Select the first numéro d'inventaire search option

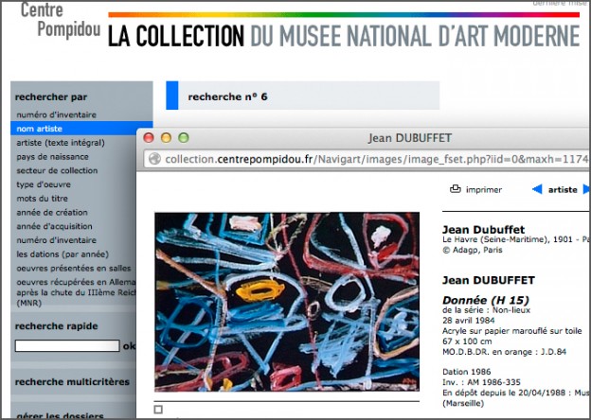tap(57, 114)
